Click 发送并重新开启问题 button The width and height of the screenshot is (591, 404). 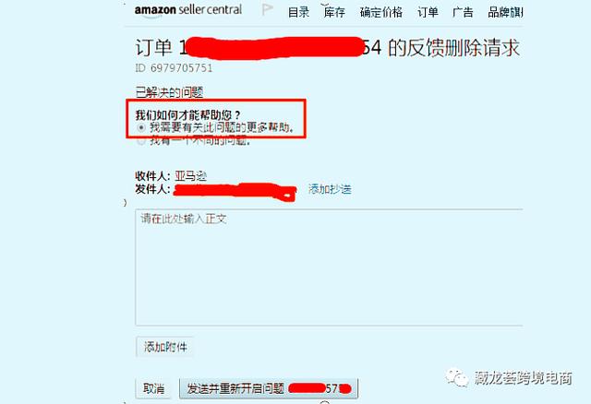[x=269, y=388]
